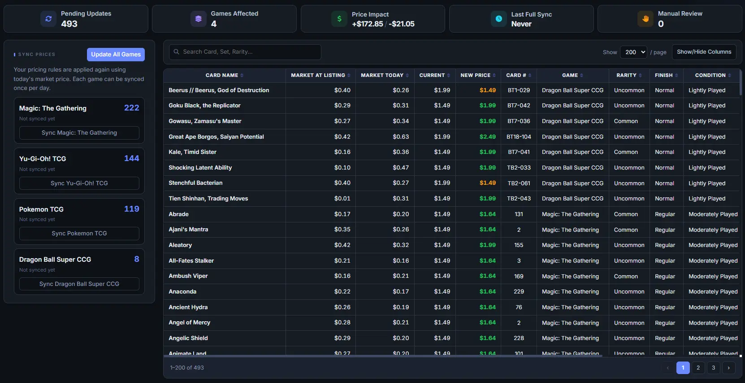The height and width of the screenshot is (383, 745).
Task: Click the Last Full Sync clock icon
Action: (x=498, y=19)
